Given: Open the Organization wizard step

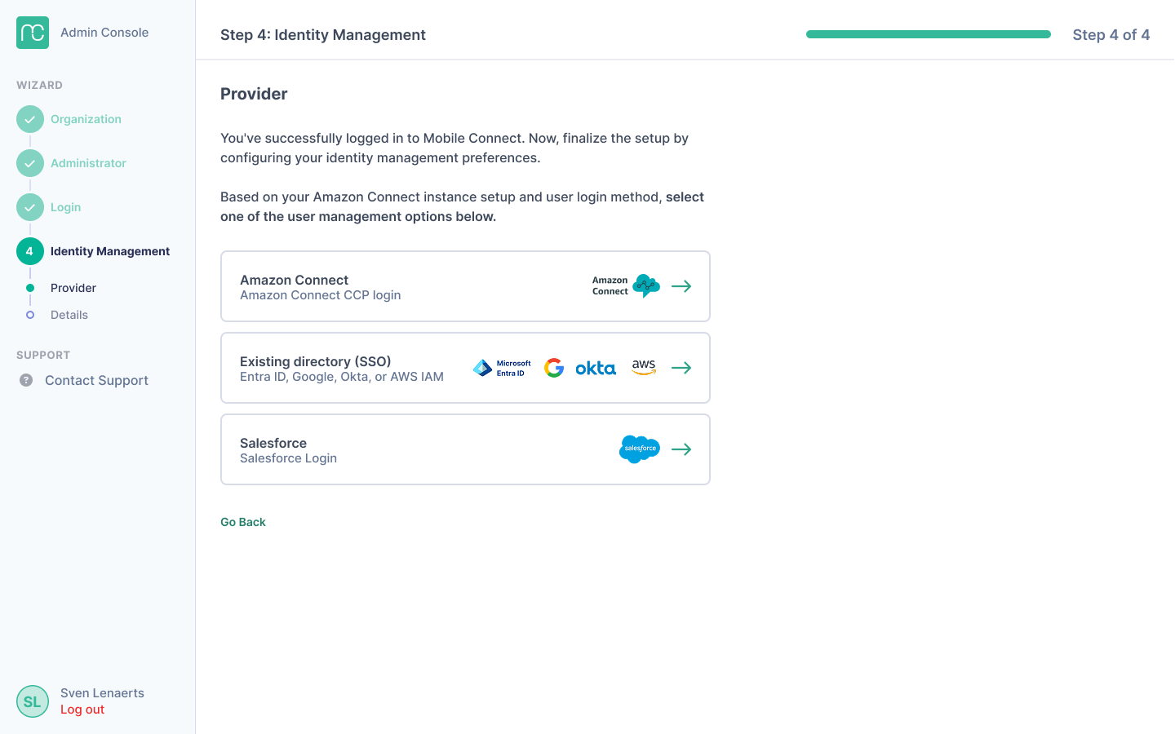Looking at the screenshot, I should [86, 119].
